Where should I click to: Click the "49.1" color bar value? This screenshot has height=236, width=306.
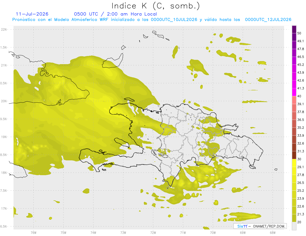(x=301, y=41)
